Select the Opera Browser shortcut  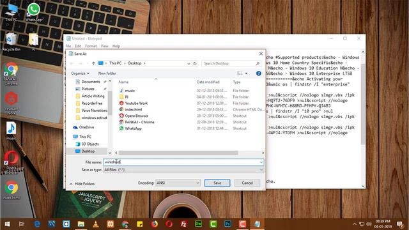click(136, 116)
